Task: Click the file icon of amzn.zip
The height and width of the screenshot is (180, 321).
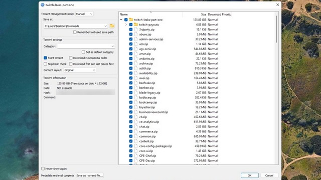Action: (x=136, y=53)
